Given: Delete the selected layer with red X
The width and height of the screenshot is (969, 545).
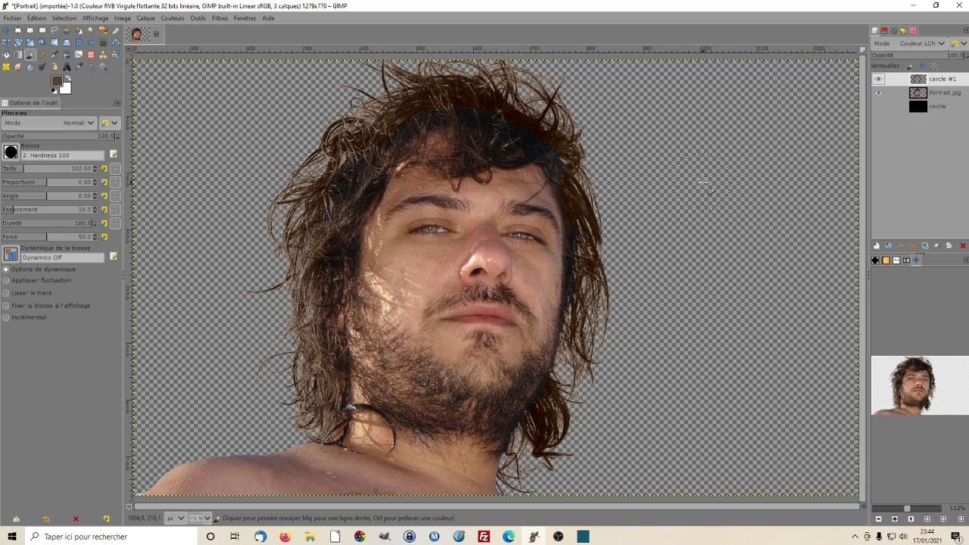Looking at the screenshot, I should pyautogui.click(x=963, y=245).
